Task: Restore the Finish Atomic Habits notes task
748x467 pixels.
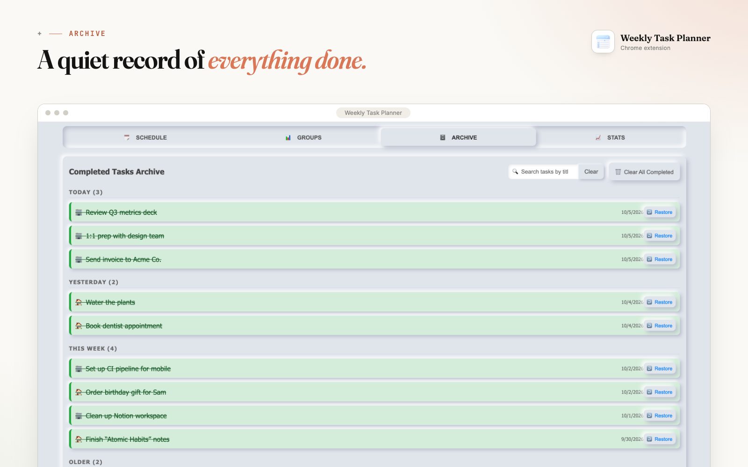Action: click(x=660, y=439)
